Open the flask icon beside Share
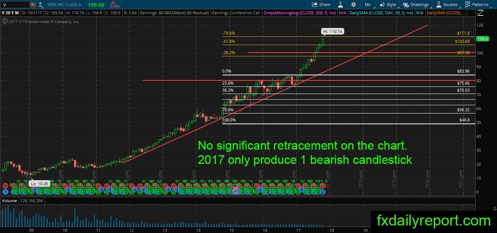This screenshot has height=233, width=497. (x=340, y=5)
